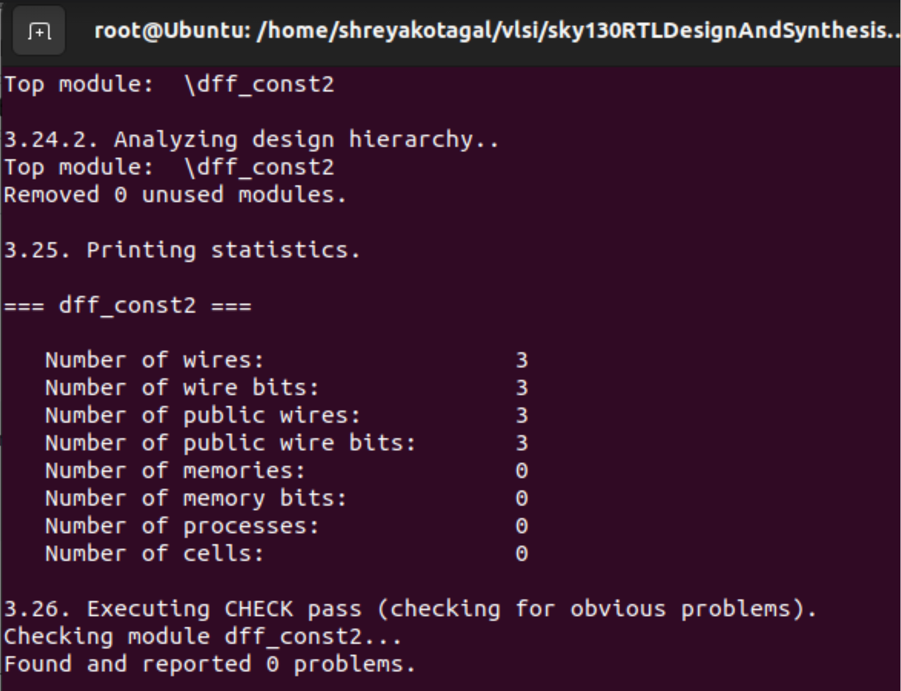This screenshot has height=691, width=901.
Task: Select the Printing statistics heading
Action: coord(182,249)
